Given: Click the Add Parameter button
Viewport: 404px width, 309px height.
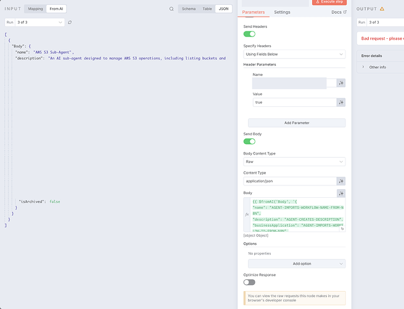Looking at the screenshot, I should (x=297, y=123).
